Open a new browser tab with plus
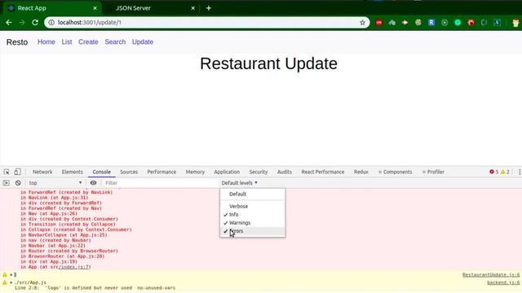522x293 pixels. coord(209,8)
